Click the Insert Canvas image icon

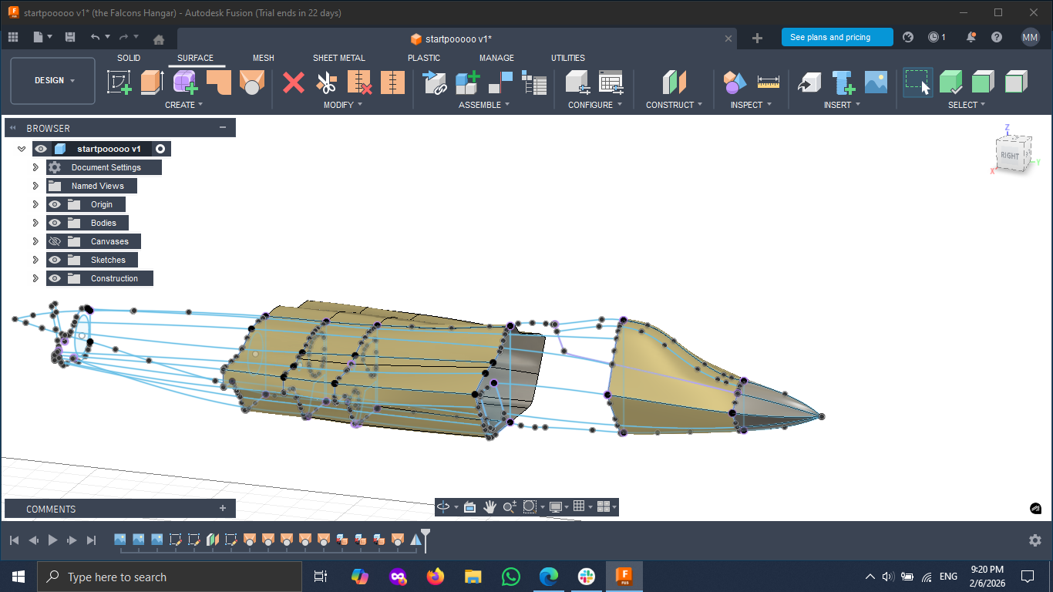(x=876, y=82)
